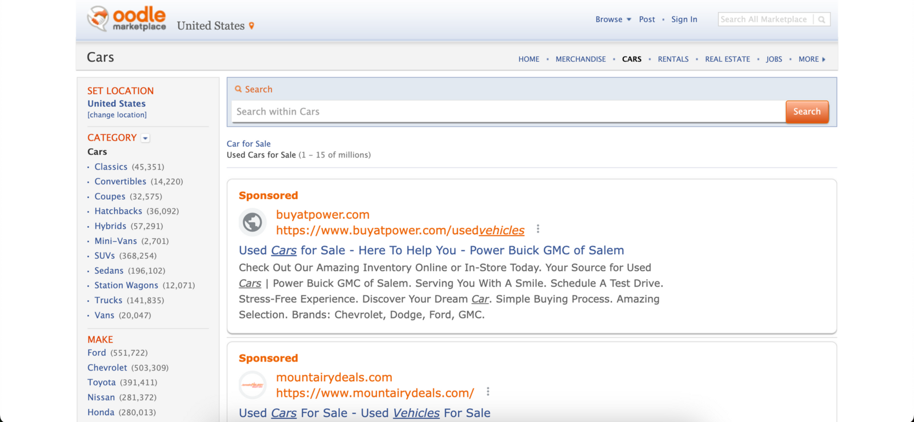The width and height of the screenshot is (914, 422).
Task: Open the three-dot menu beside buyatpower.com URL
Action: pos(538,229)
